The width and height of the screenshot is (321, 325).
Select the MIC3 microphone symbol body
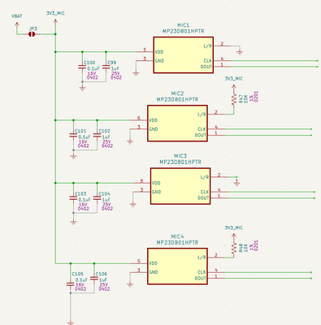(x=180, y=186)
